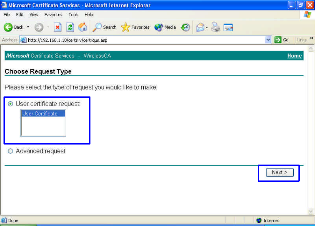Click the Forward arrow icon

39,27
